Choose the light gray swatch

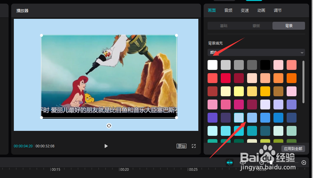(226, 65)
